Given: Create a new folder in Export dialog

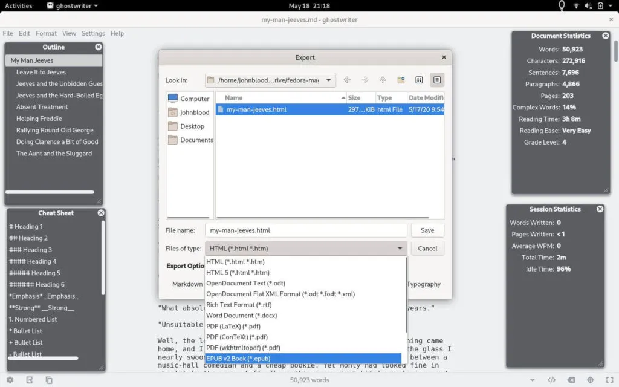Looking at the screenshot, I should pos(400,80).
